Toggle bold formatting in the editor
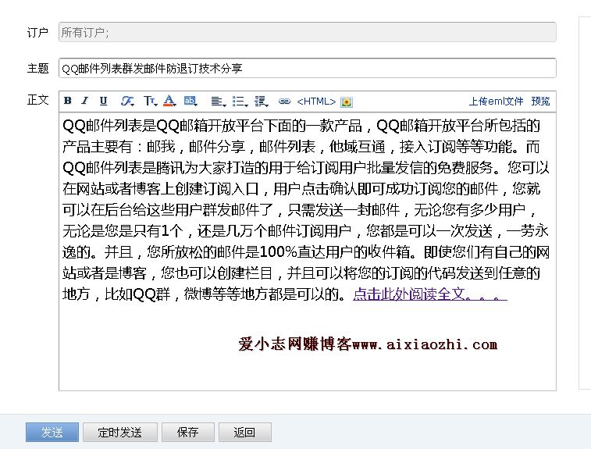The width and height of the screenshot is (591, 449). pyautogui.click(x=68, y=101)
